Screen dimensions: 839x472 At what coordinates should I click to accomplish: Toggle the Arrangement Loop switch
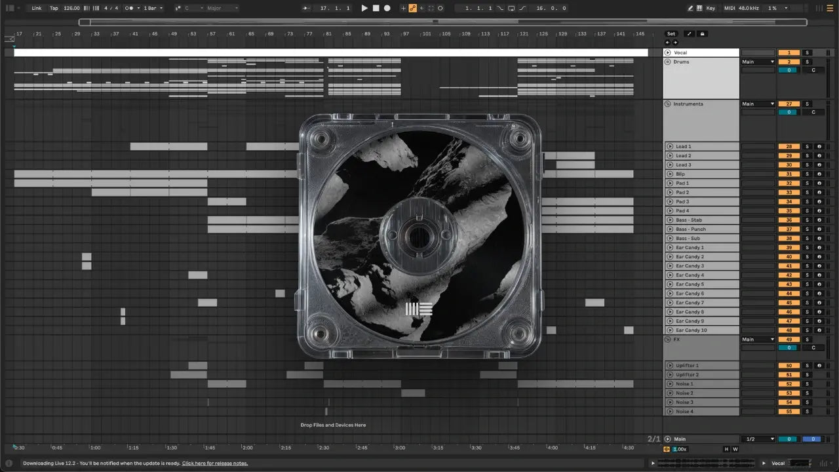point(511,8)
